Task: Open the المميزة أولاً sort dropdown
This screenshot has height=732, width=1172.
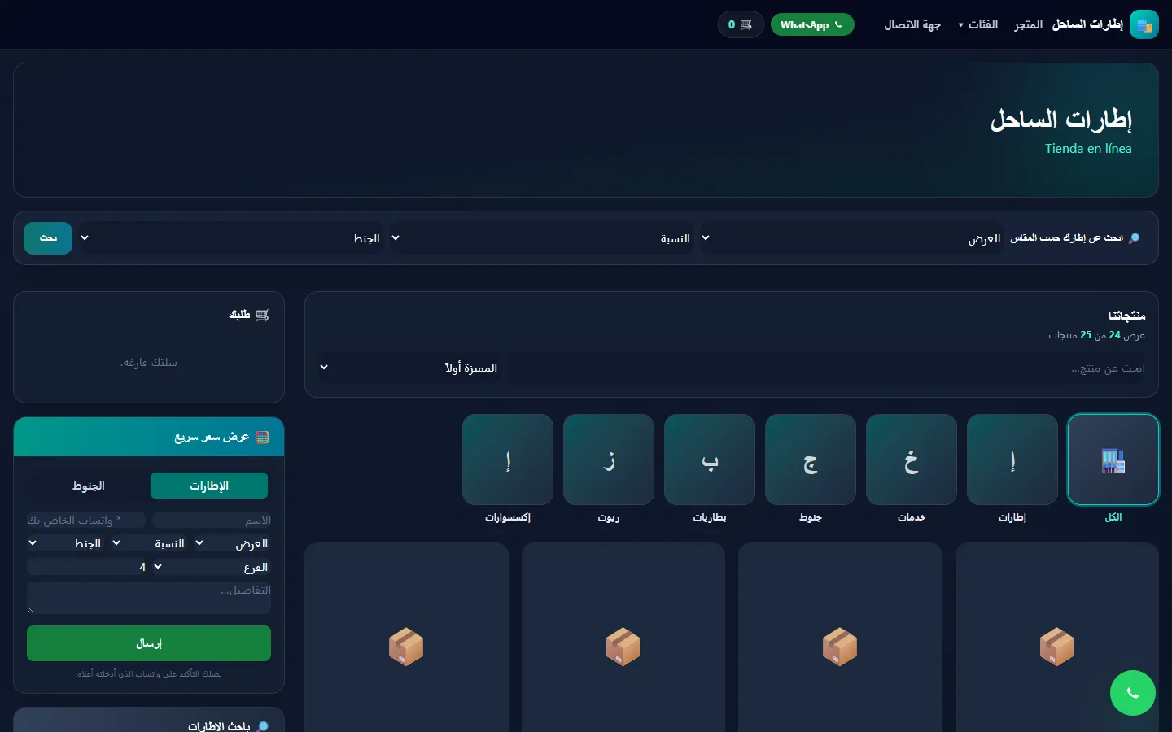Action: (x=409, y=368)
